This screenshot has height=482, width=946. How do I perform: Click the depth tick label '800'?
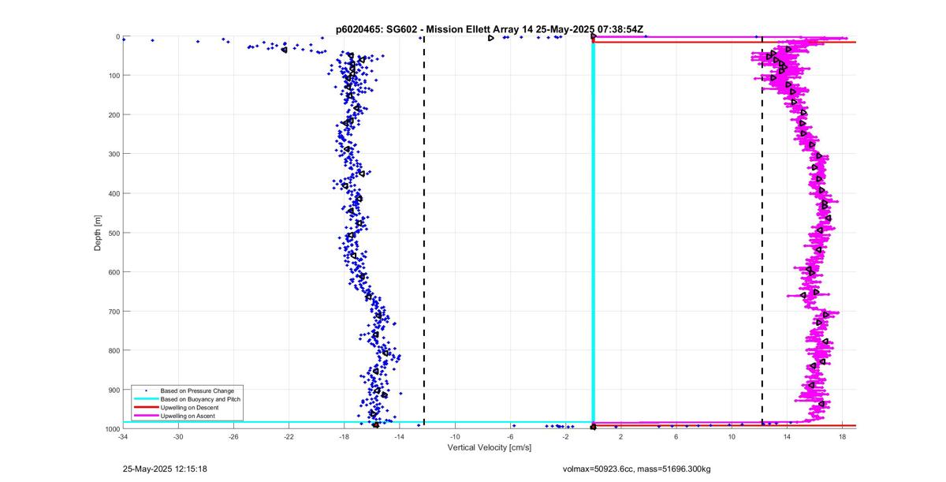click(x=114, y=350)
